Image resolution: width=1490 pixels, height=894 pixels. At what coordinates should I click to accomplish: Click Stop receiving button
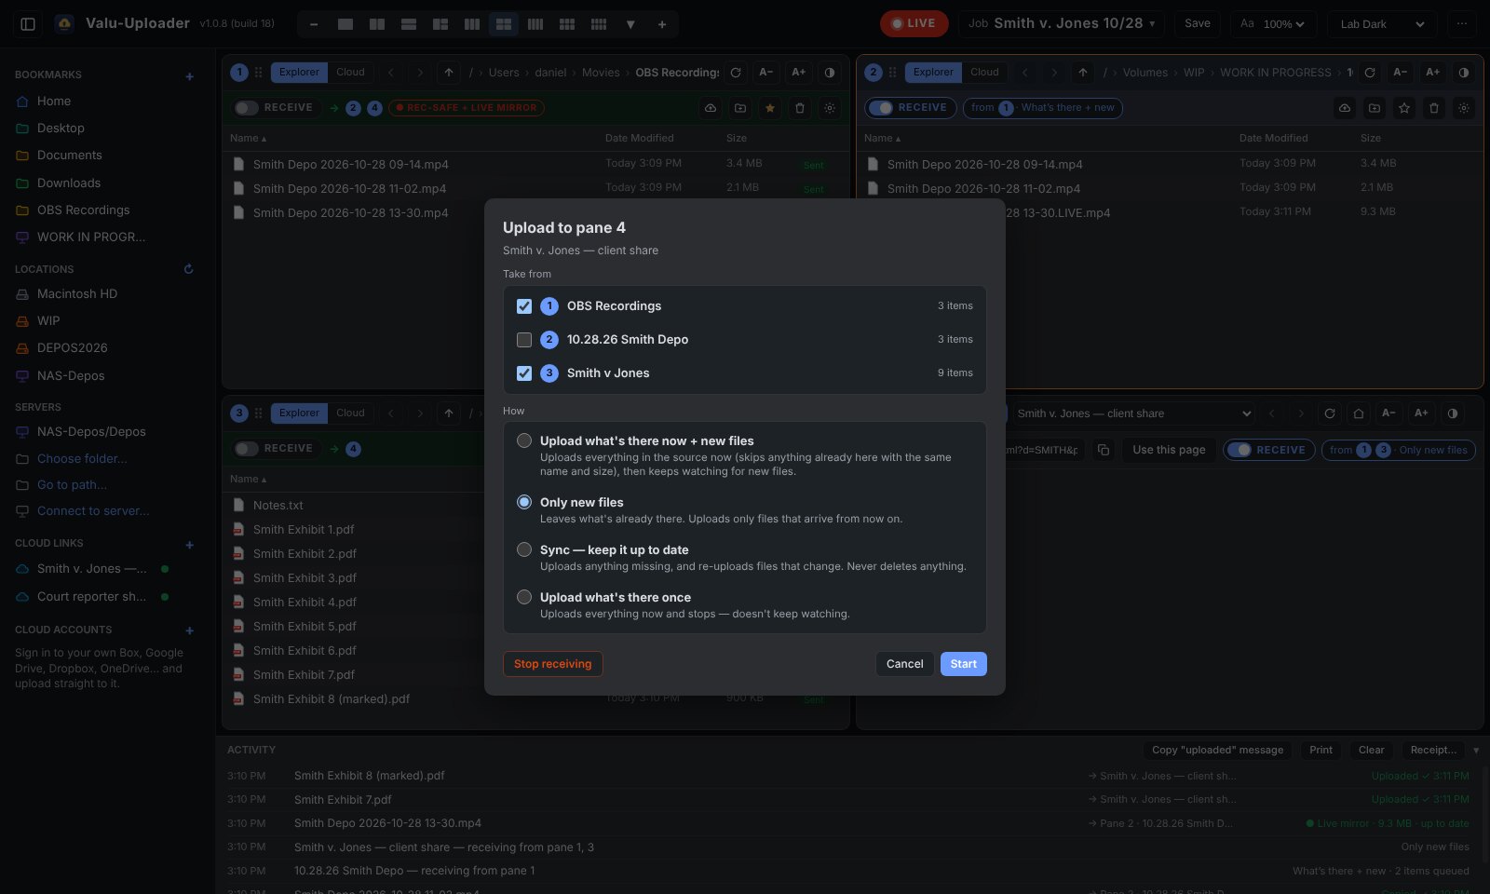click(553, 664)
